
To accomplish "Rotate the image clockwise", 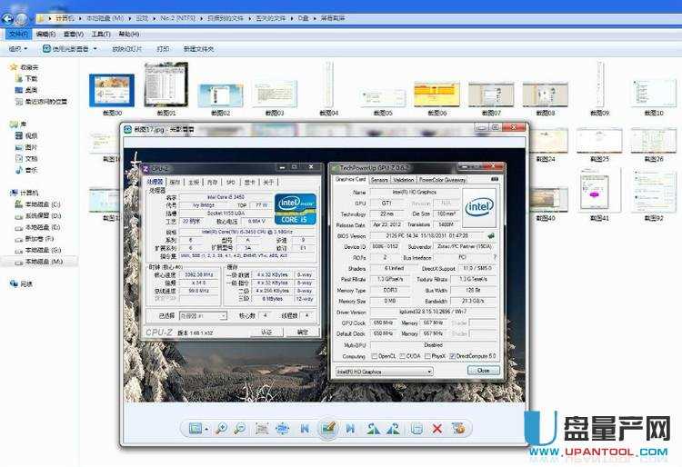I will click(394, 428).
